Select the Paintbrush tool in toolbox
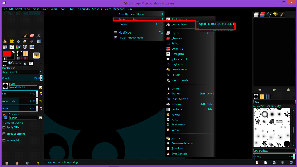Screen dimensions: 297x167 (25, 36)
